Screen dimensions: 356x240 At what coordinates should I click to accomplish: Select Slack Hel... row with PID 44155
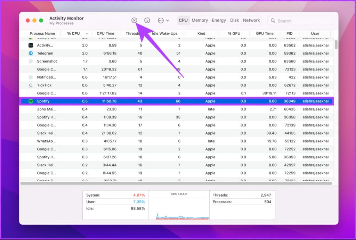(176, 133)
